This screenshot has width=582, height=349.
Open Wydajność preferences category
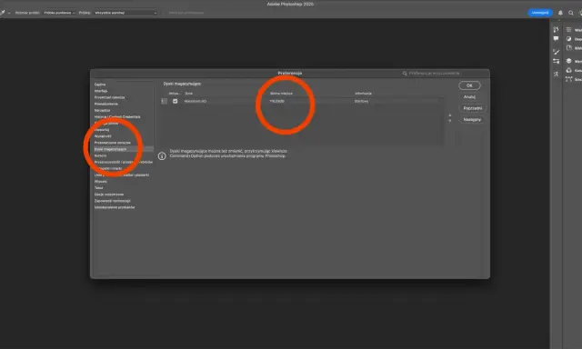(x=103, y=136)
